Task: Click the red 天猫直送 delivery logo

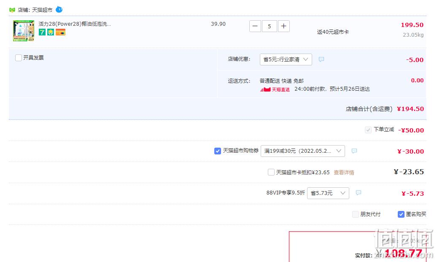Action: click(275, 89)
